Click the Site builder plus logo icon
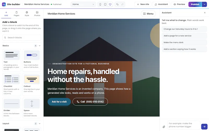Image resolution: width=209 pixels, height=131 pixels. 4,4
